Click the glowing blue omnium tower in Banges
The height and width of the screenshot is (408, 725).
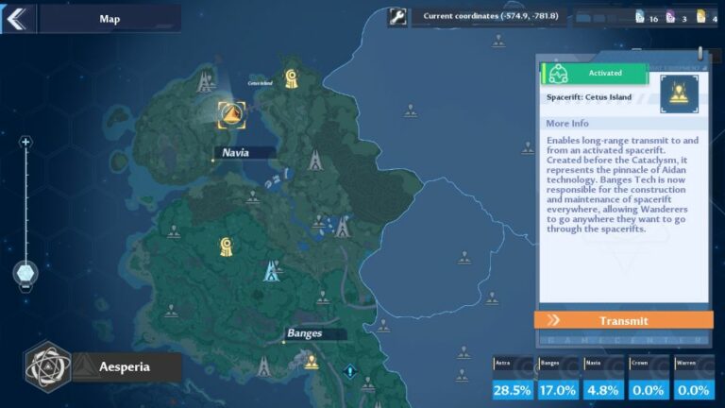[x=271, y=272]
